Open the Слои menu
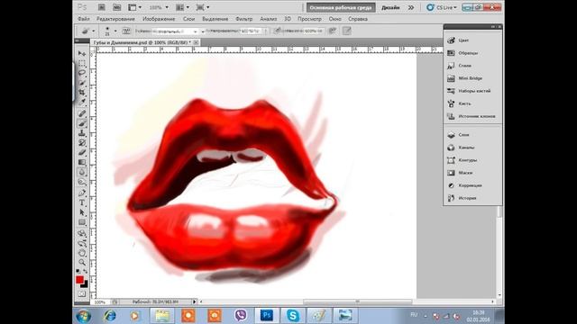The width and height of the screenshot is (577, 324). click(188, 19)
